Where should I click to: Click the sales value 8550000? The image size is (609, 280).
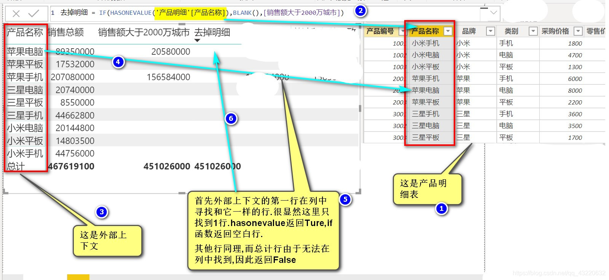pyautogui.click(x=77, y=103)
